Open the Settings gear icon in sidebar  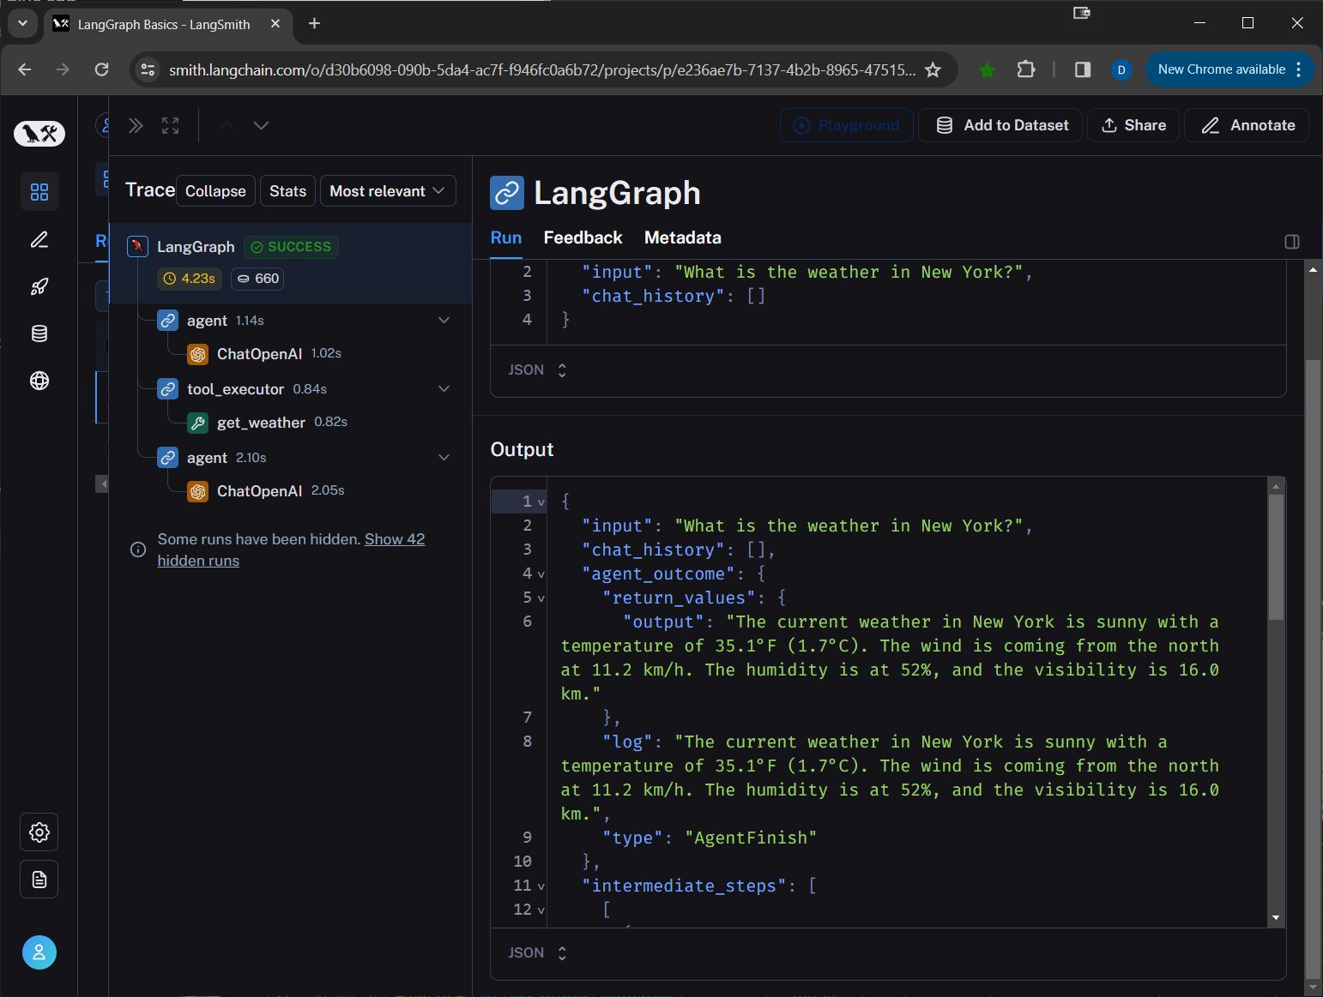click(39, 832)
